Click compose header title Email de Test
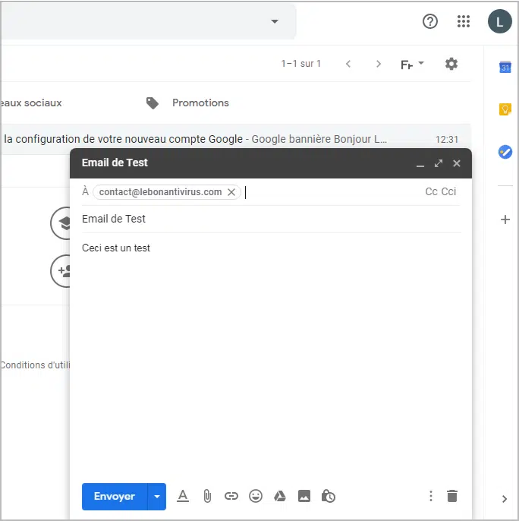519x521 pixels. (115, 163)
